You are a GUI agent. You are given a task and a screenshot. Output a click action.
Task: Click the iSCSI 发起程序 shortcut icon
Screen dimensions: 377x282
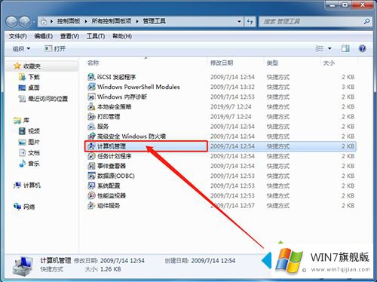91,77
